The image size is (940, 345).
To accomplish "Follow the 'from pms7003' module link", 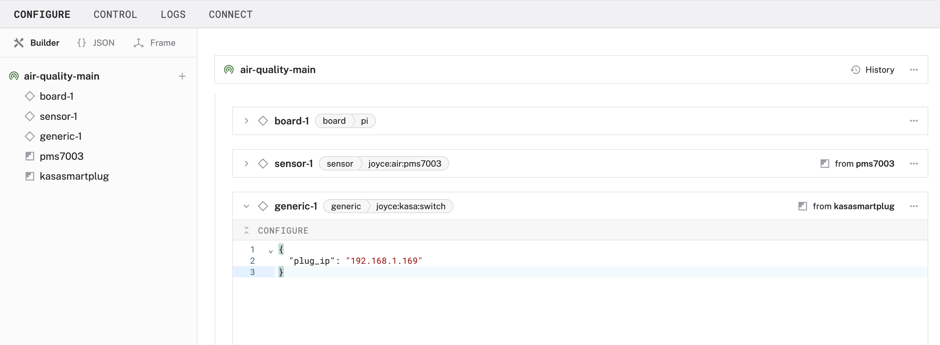I will 864,164.
